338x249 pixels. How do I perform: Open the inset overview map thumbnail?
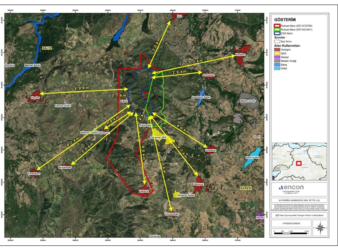[x=299, y=161]
